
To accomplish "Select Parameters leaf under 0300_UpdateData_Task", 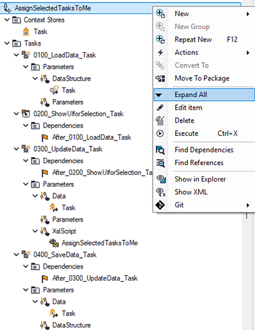I will point(68,220).
